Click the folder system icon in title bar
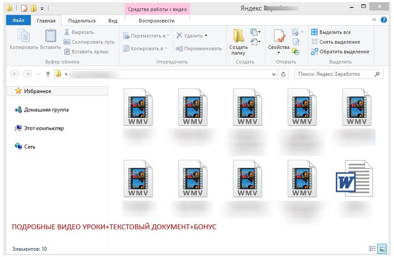 (x=10, y=8)
